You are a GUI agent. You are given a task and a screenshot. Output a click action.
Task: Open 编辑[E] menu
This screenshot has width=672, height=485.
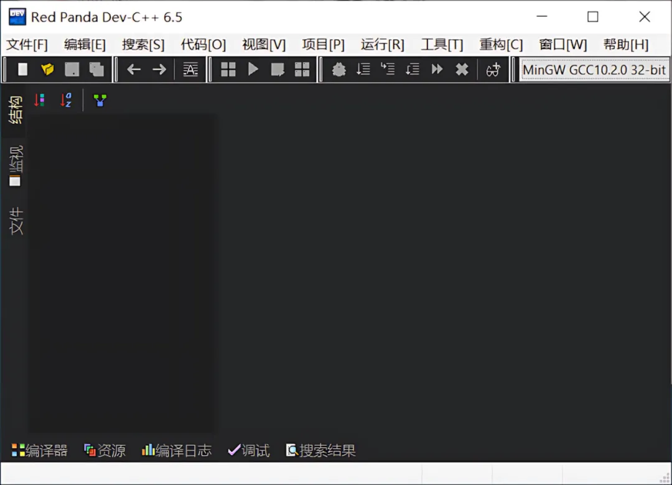click(85, 45)
